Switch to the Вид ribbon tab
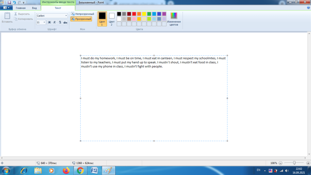 (34, 8)
